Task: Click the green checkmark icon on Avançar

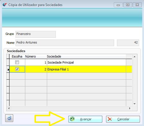Action: tap(72, 119)
